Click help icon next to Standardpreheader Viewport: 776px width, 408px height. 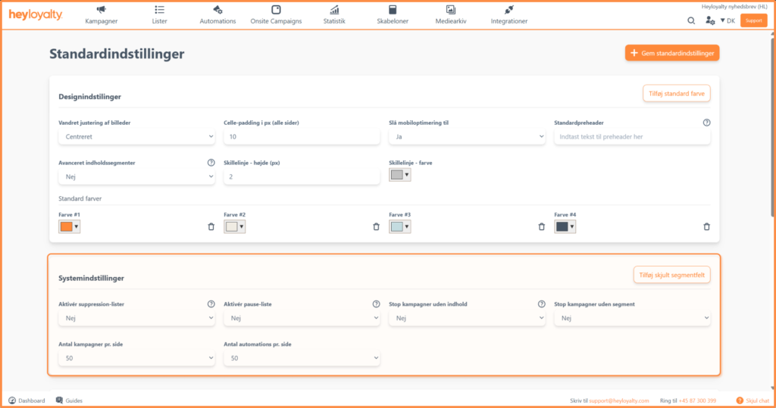pos(706,123)
